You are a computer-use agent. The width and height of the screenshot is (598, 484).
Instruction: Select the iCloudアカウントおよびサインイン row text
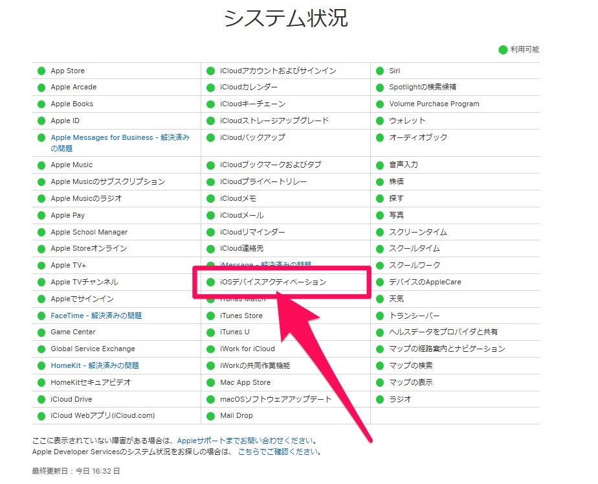278,71
